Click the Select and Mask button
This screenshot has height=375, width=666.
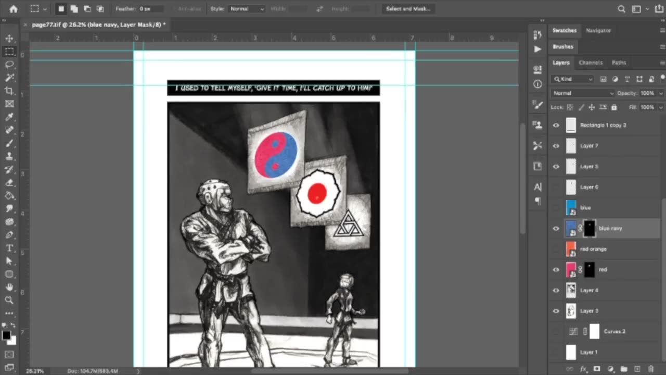click(x=408, y=9)
